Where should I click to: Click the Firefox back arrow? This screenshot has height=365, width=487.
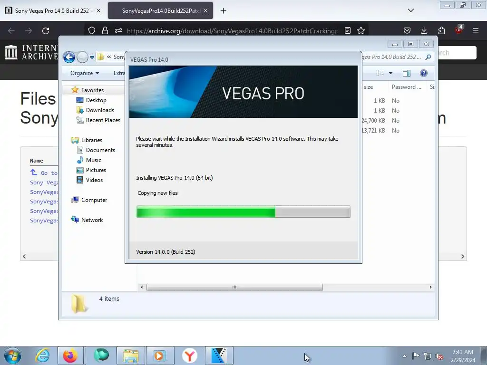click(11, 31)
